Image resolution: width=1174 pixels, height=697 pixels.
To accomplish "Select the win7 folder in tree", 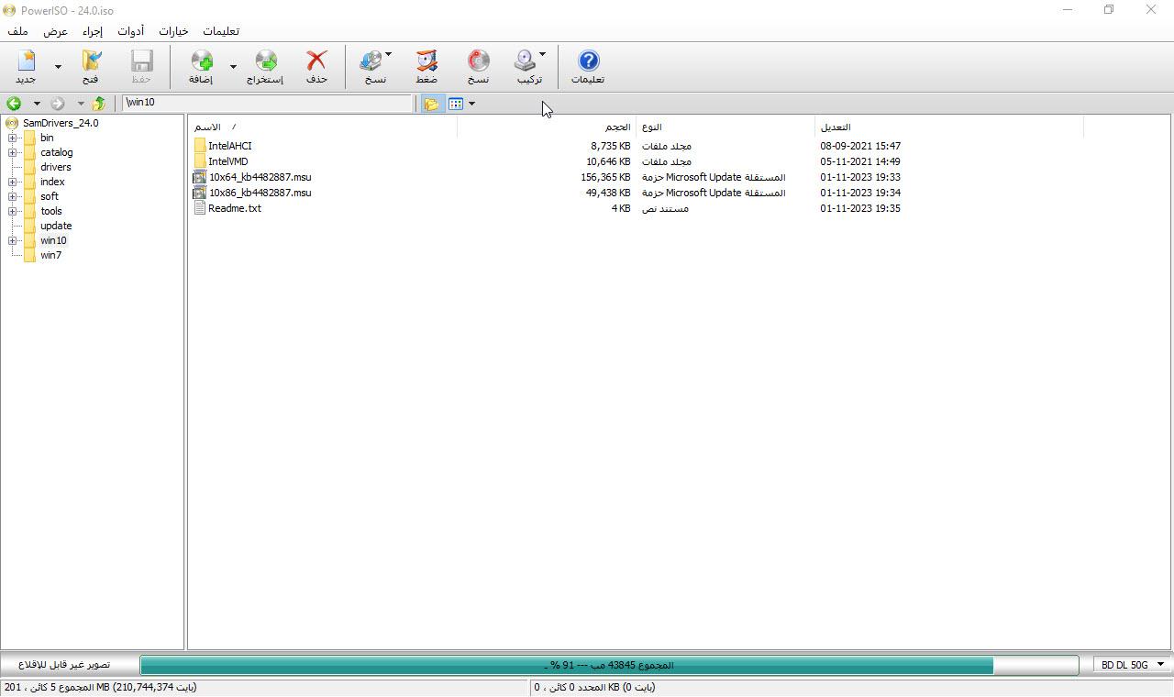I will click(x=50, y=255).
